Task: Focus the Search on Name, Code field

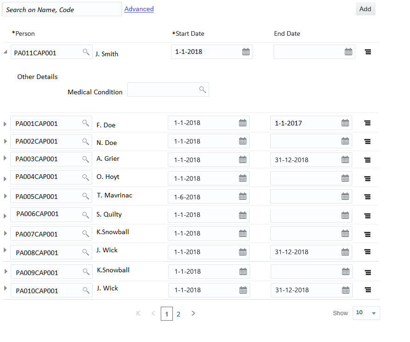Action: [62, 9]
